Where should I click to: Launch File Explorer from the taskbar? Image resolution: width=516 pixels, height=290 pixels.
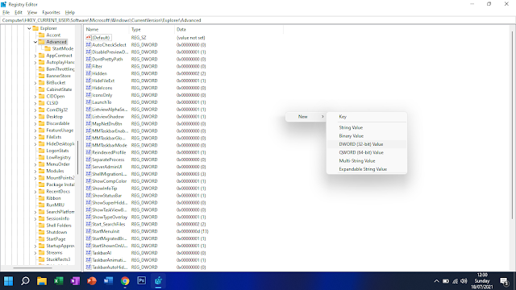[x=42, y=281]
